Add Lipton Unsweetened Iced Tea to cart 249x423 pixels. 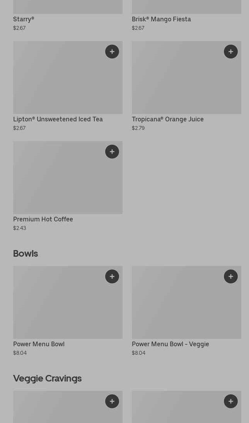point(112,52)
